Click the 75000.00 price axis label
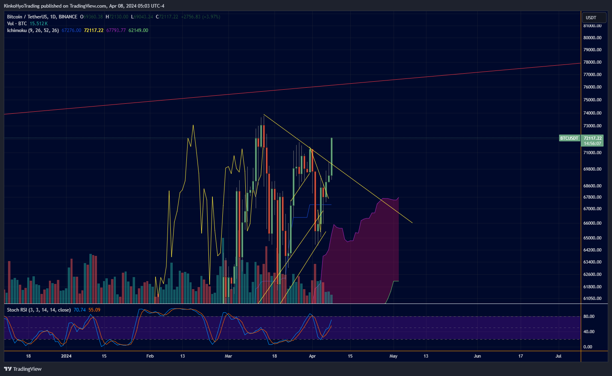 [592, 100]
